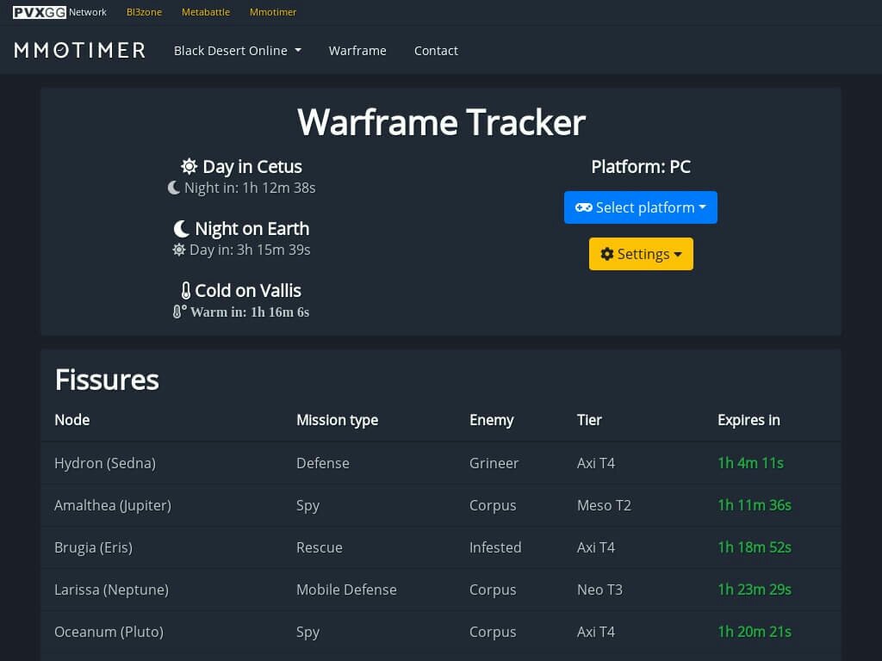The height and width of the screenshot is (661, 882).
Task: Click the Warframe Tracker heading
Action: point(441,122)
